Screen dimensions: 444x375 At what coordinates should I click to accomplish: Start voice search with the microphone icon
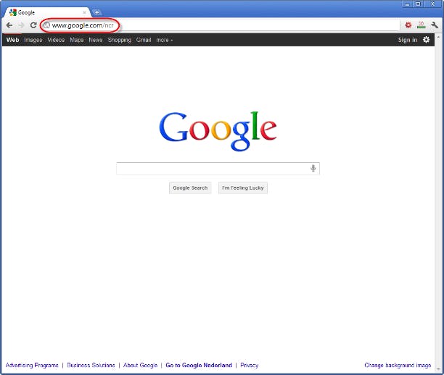pos(313,168)
